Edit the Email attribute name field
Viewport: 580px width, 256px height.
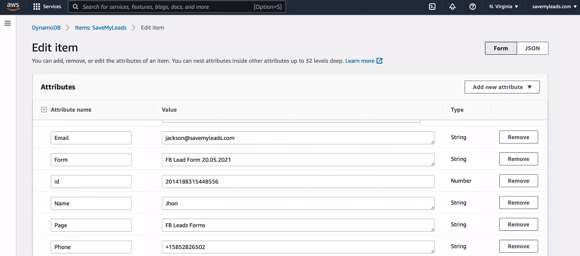[x=91, y=138]
